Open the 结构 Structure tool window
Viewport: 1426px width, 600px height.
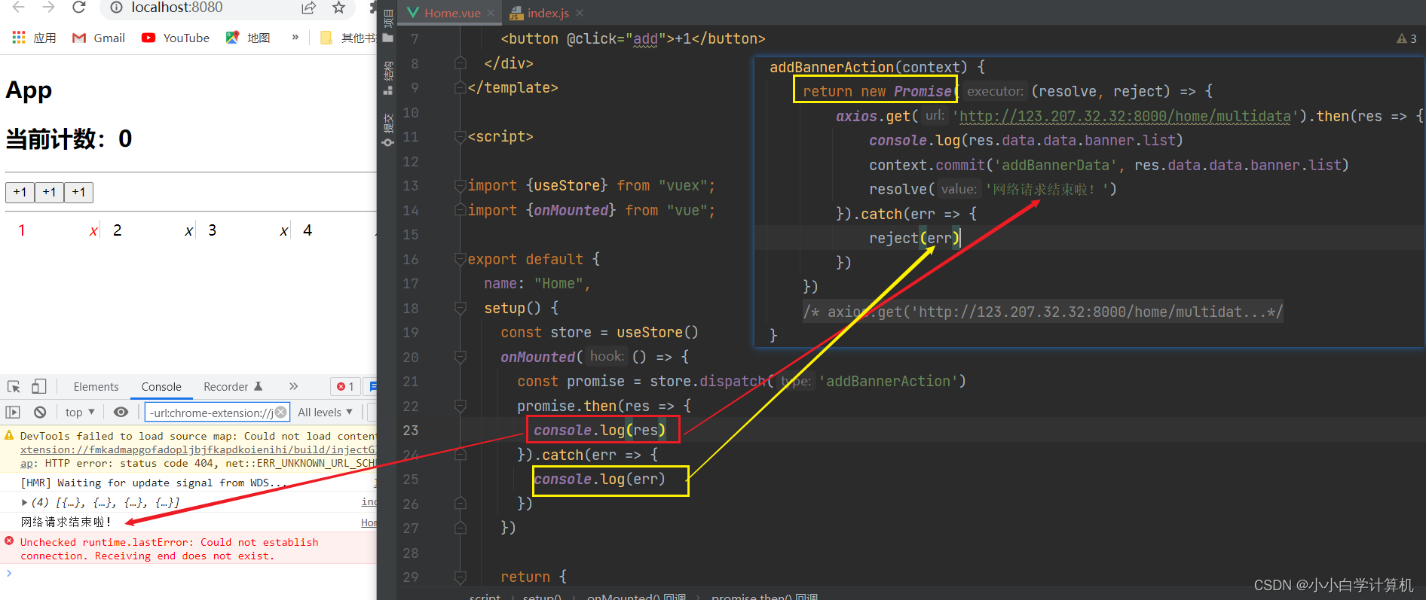388,78
